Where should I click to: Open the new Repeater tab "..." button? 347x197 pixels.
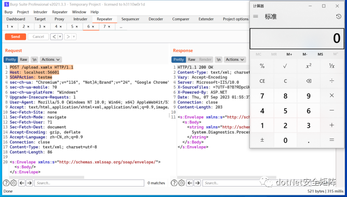121,27
